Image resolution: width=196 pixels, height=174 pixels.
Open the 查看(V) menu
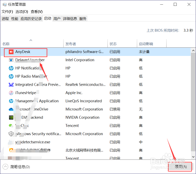click(36, 12)
